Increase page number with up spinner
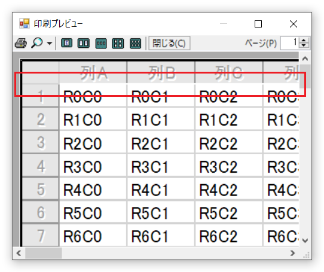Screen dimensions: 324x272 tap(304, 40)
